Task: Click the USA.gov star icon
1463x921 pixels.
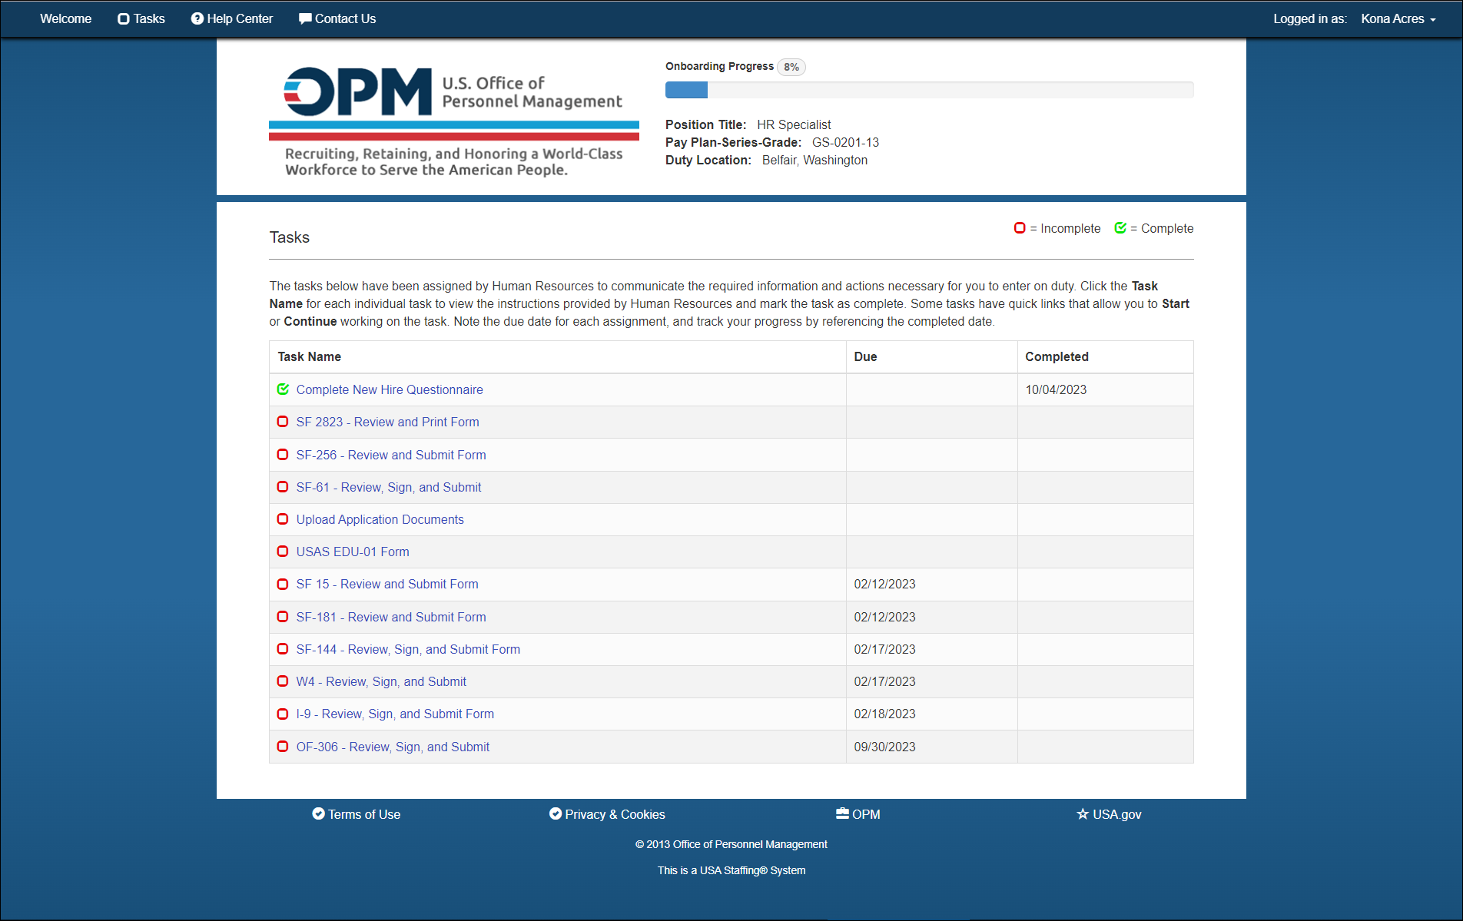Action: 1083,813
